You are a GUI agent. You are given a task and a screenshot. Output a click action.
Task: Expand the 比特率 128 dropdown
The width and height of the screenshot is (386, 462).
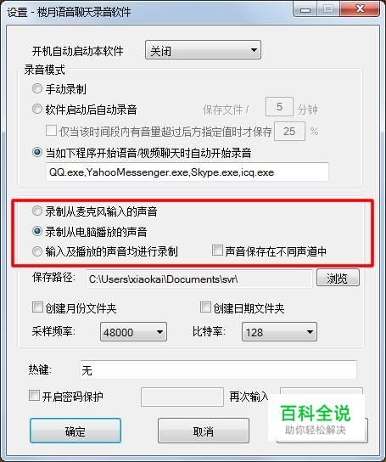(x=279, y=332)
